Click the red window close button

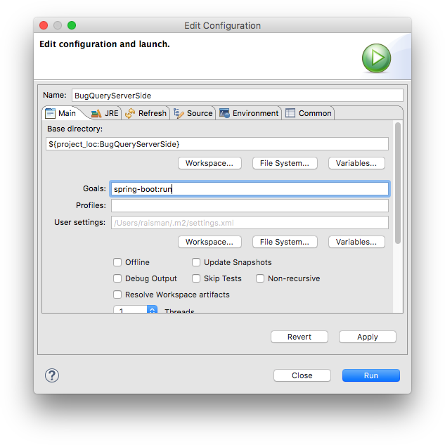pos(44,25)
